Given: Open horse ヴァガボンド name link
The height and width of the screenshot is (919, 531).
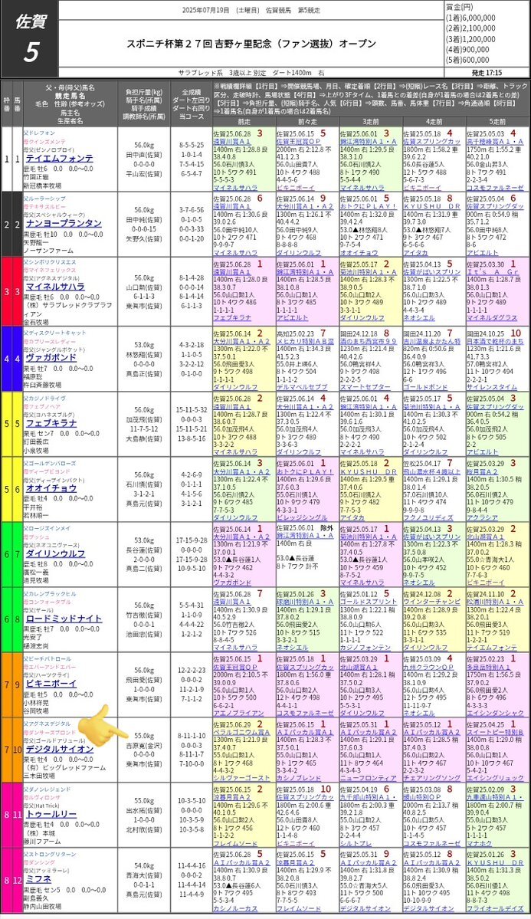Looking at the screenshot, I should 50,357.
